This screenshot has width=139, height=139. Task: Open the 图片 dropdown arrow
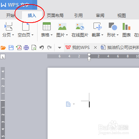[67, 35]
